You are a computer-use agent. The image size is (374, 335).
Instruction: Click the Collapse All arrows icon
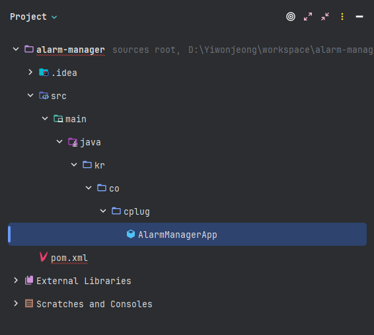tap(325, 17)
